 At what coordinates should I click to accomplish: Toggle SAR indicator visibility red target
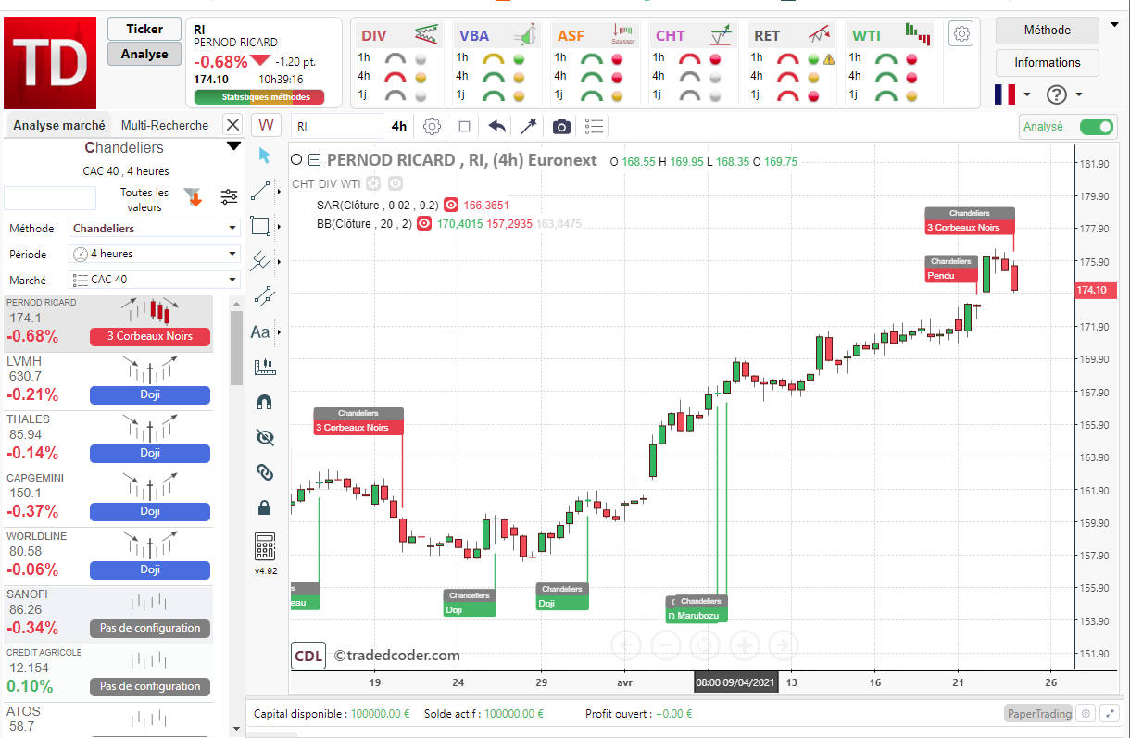451,206
